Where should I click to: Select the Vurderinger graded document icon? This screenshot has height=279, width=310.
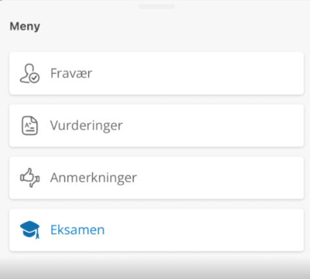(30, 125)
